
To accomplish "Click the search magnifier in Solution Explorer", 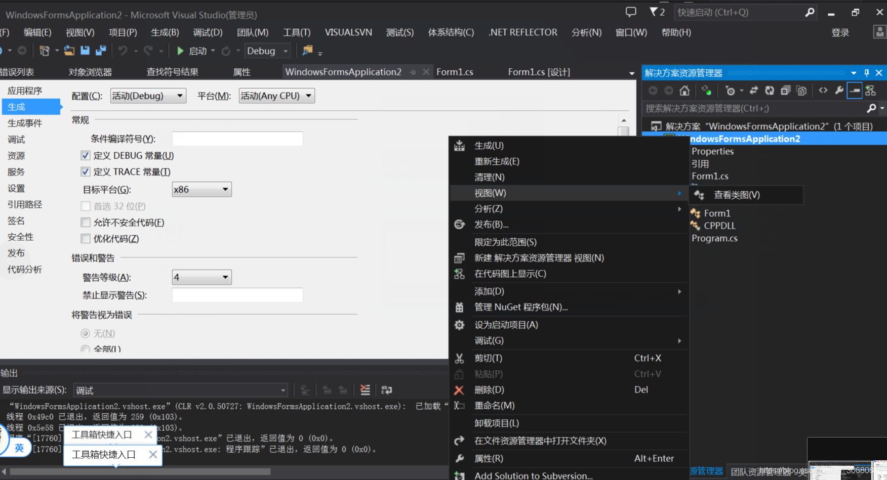I will [871, 108].
